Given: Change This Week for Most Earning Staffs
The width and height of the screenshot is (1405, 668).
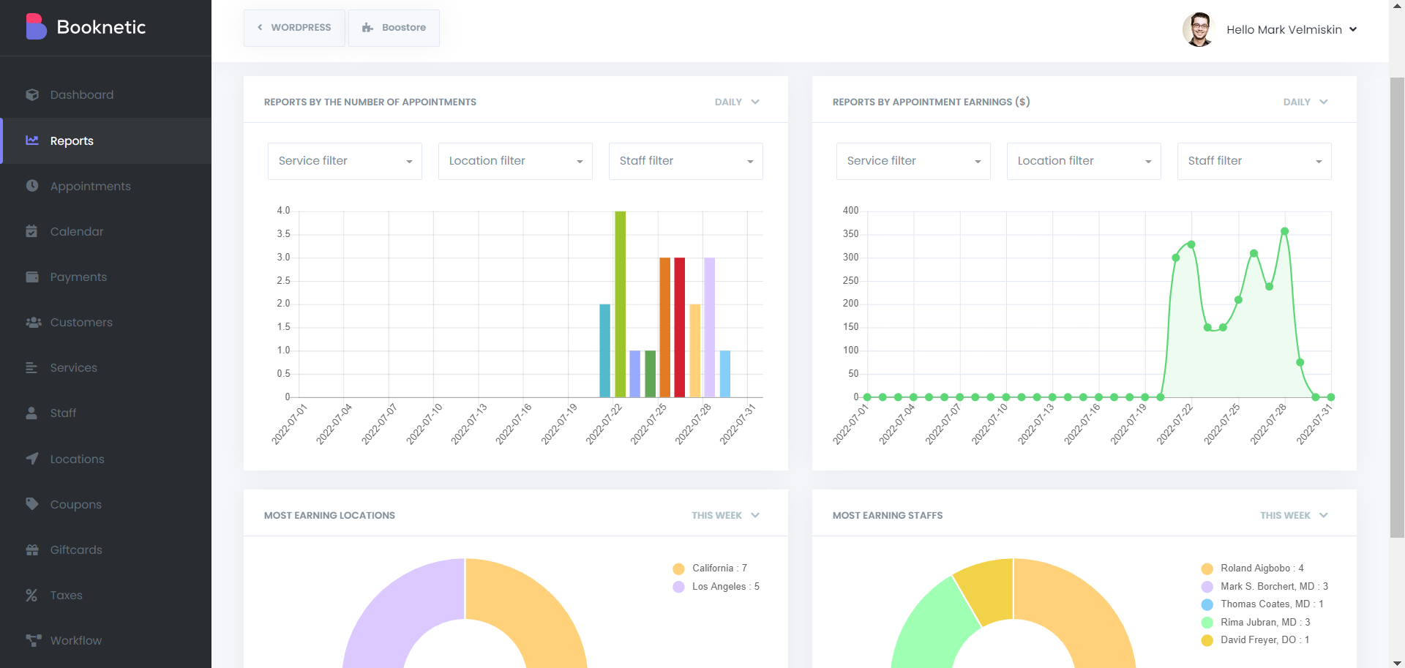Looking at the screenshot, I should point(1294,515).
